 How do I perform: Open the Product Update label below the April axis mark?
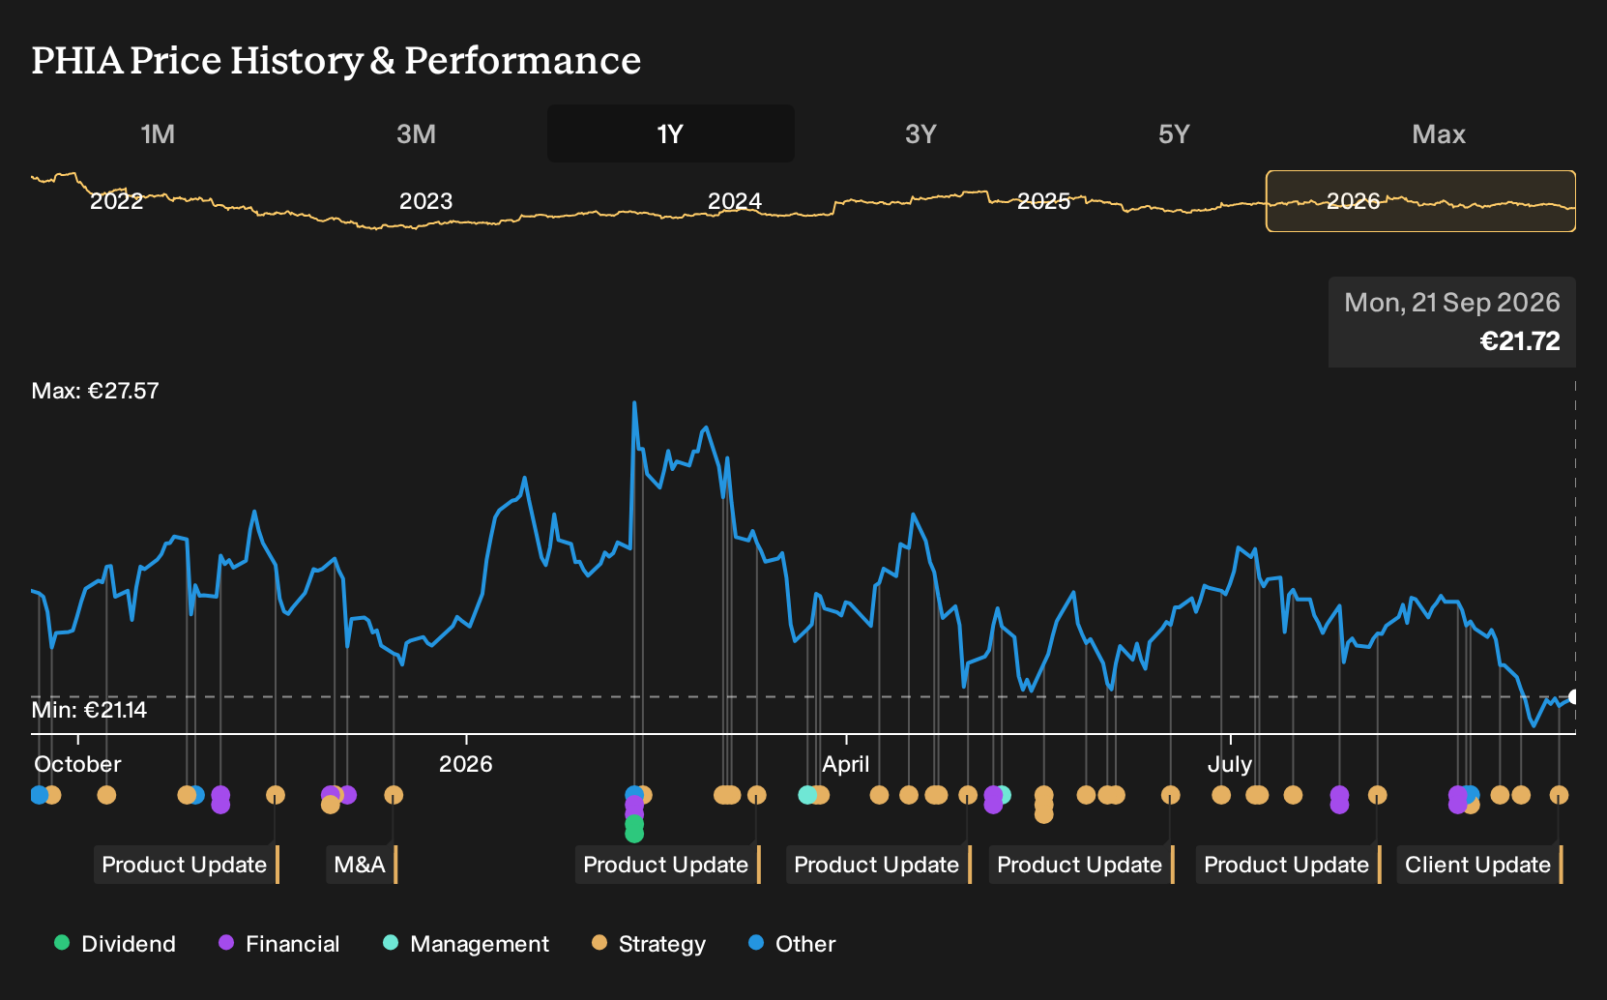[x=878, y=865]
